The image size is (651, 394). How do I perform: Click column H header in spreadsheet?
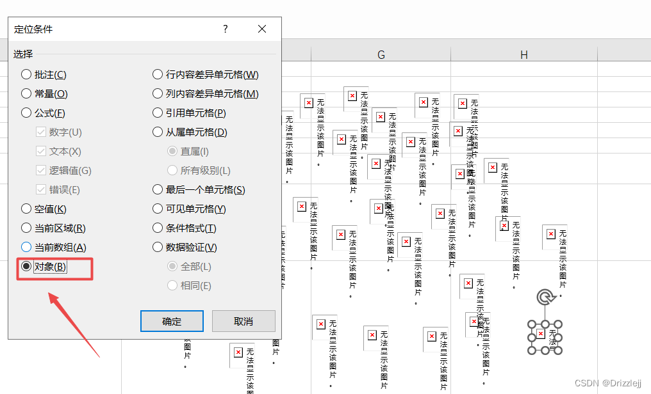[x=524, y=55]
